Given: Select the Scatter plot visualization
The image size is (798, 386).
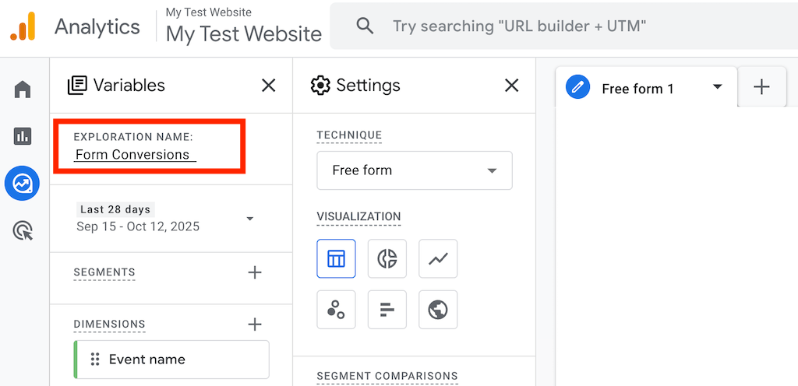Looking at the screenshot, I should 336,310.
